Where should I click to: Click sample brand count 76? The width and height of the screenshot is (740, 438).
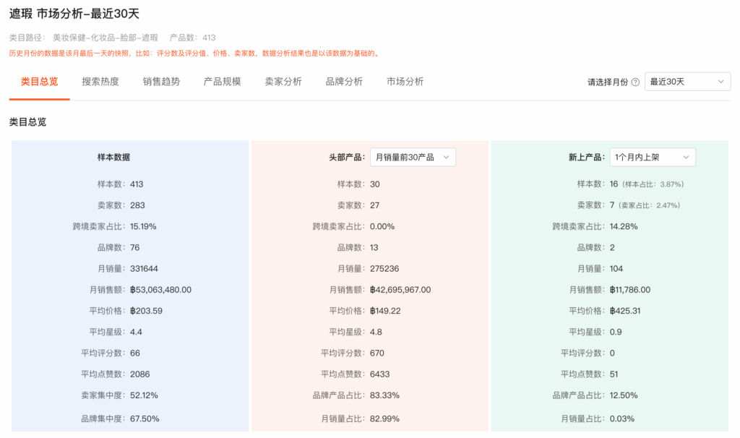tap(135, 248)
